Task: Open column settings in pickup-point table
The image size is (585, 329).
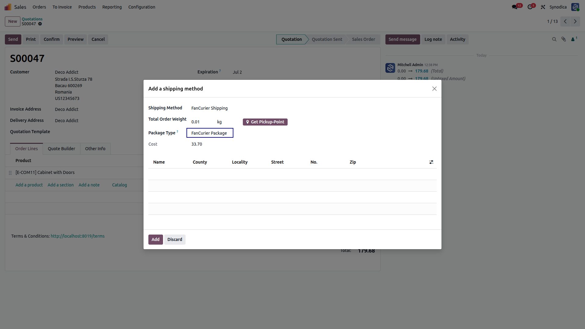Action: click(x=431, y=162)
